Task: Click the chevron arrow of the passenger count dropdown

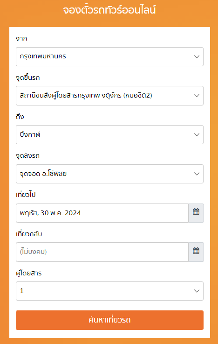Action: click(197, 291)
